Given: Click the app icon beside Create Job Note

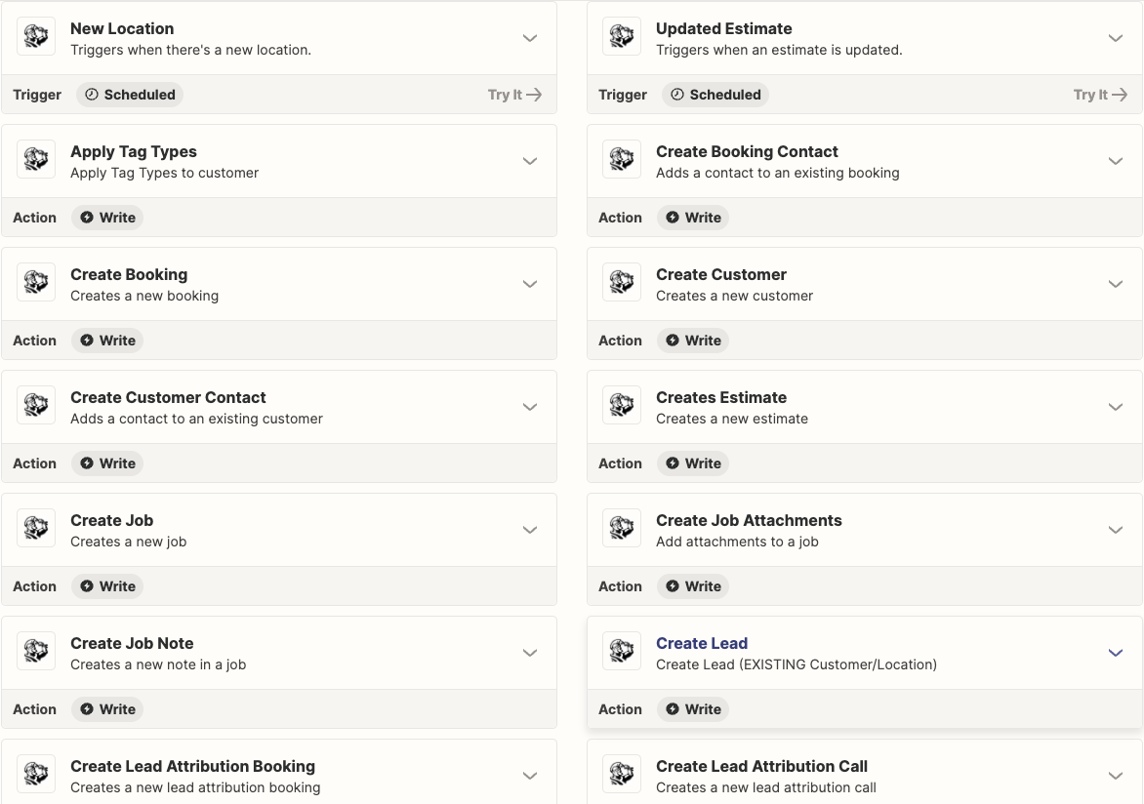Looking at the screenshot, I should (x=36, y=652).
